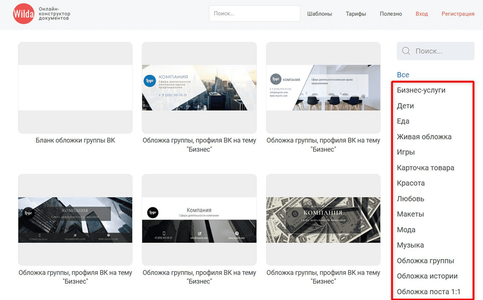The width and height of the screenshot is (483, 300).
Task: Click the Регистрация link
Action: 458,14
